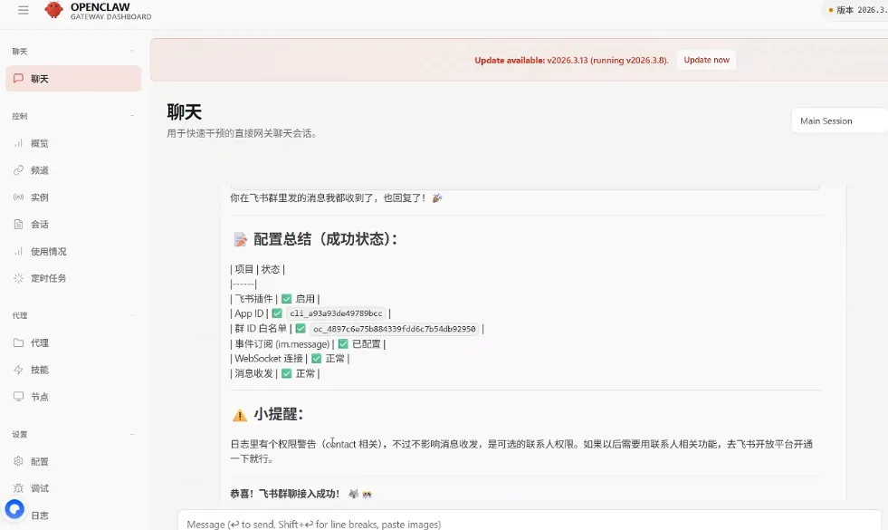Viewport: 888px width, 530px height.
Task: Go to 概览 menu label
Action: coord(40,143)
